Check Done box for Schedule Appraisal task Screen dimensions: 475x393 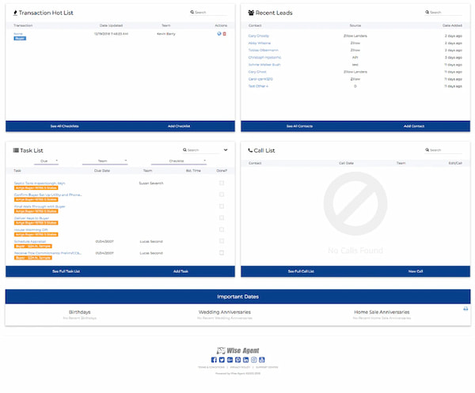(x=221, y=241)
